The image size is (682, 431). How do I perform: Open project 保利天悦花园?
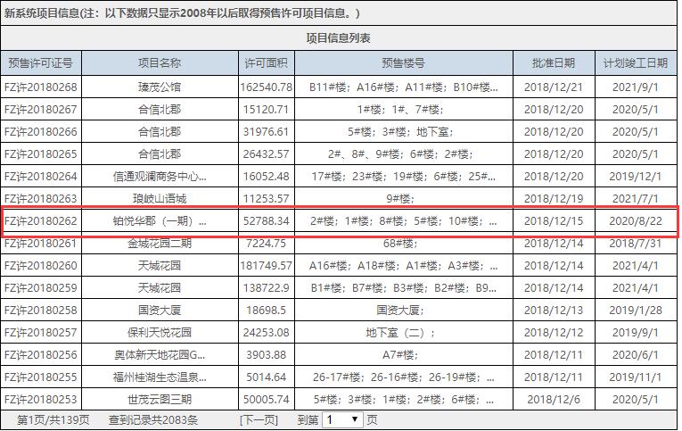point(160,333)
